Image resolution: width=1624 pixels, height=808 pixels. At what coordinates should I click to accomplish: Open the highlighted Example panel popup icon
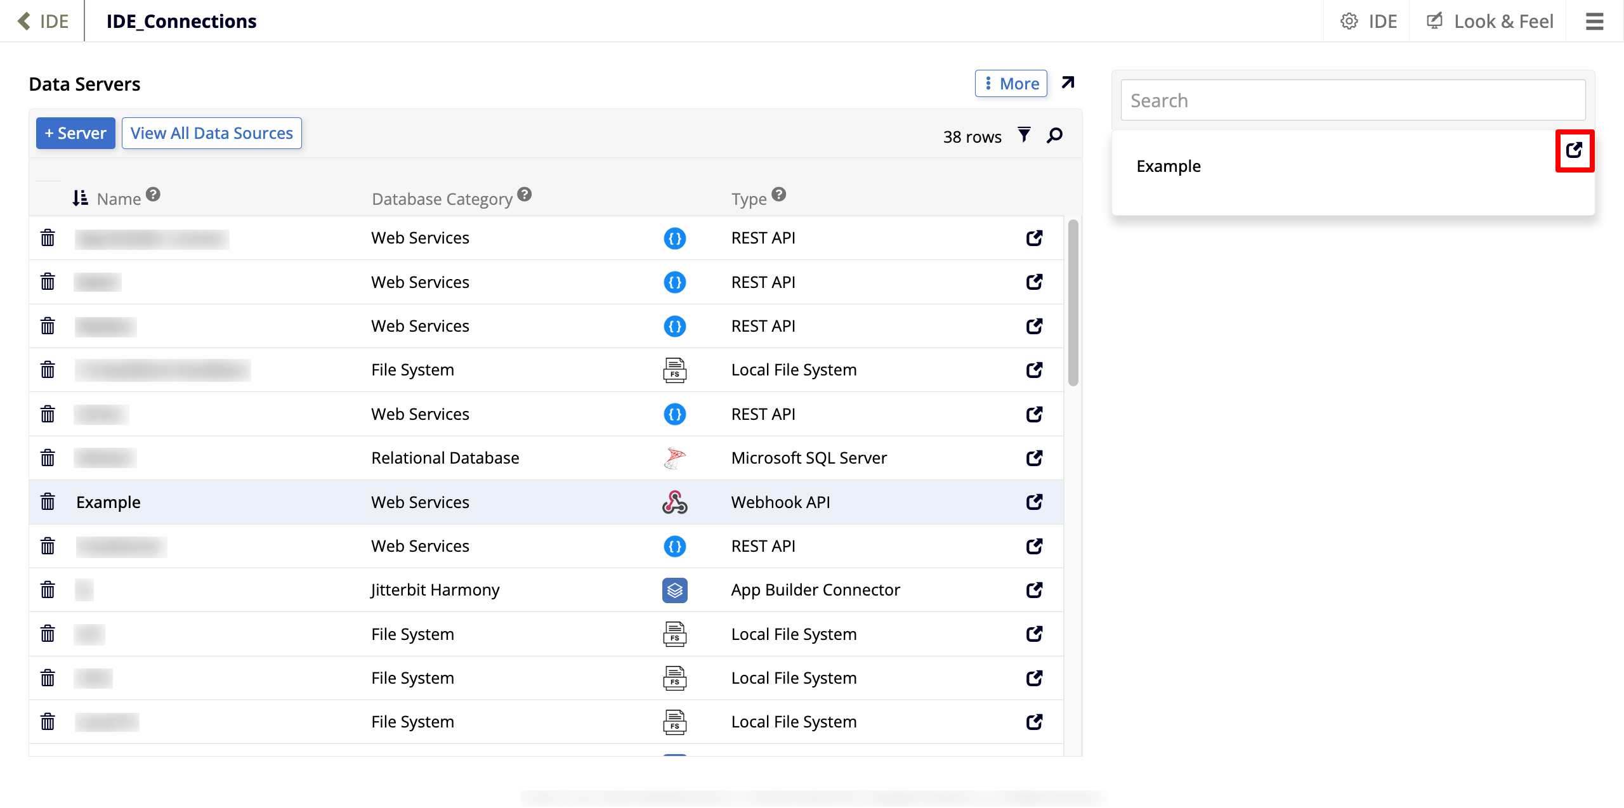point(1574,150)
